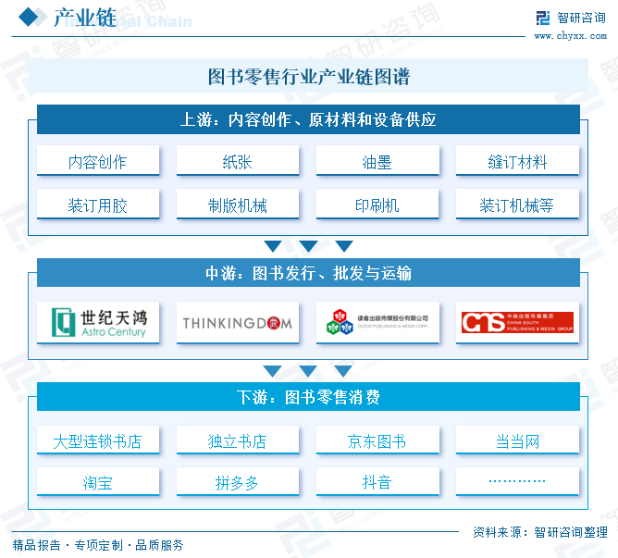Click the ellipsis box after 抖音
The height and width of the screenshot is (558, 618).
pyautogui.click(x=517, y=481)
